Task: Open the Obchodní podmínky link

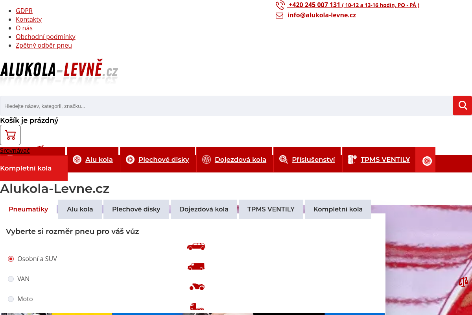Action: click(46, 37)
